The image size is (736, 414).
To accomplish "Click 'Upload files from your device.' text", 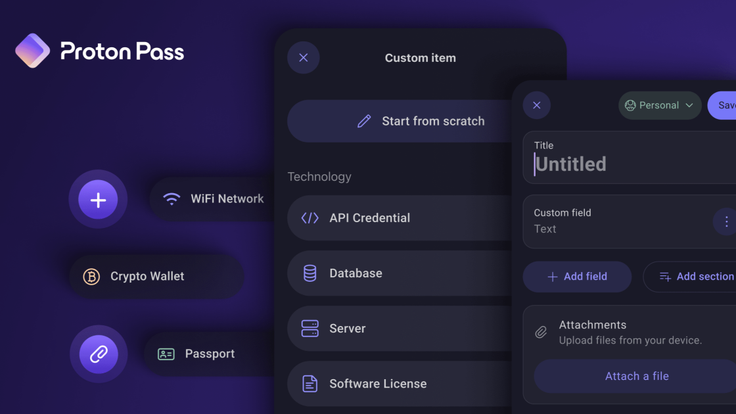I will click(630, 341).
